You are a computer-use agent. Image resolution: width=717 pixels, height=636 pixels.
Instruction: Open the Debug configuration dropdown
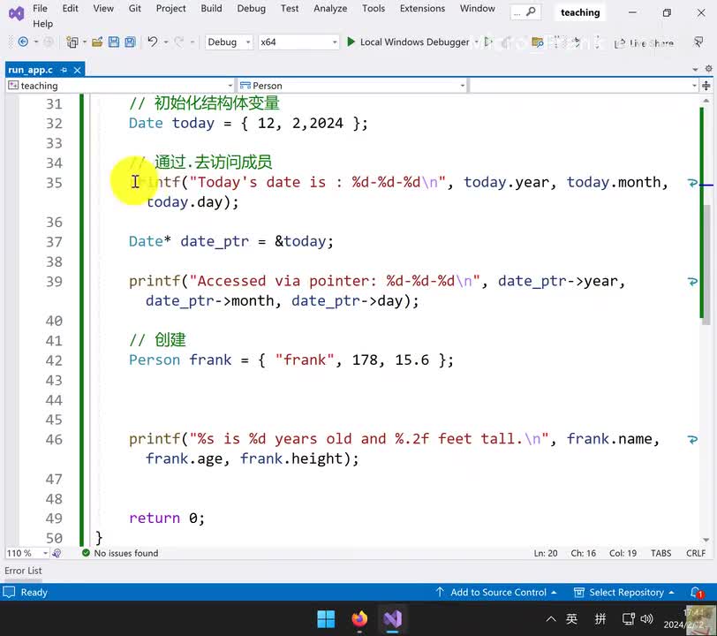pos(228,42)
